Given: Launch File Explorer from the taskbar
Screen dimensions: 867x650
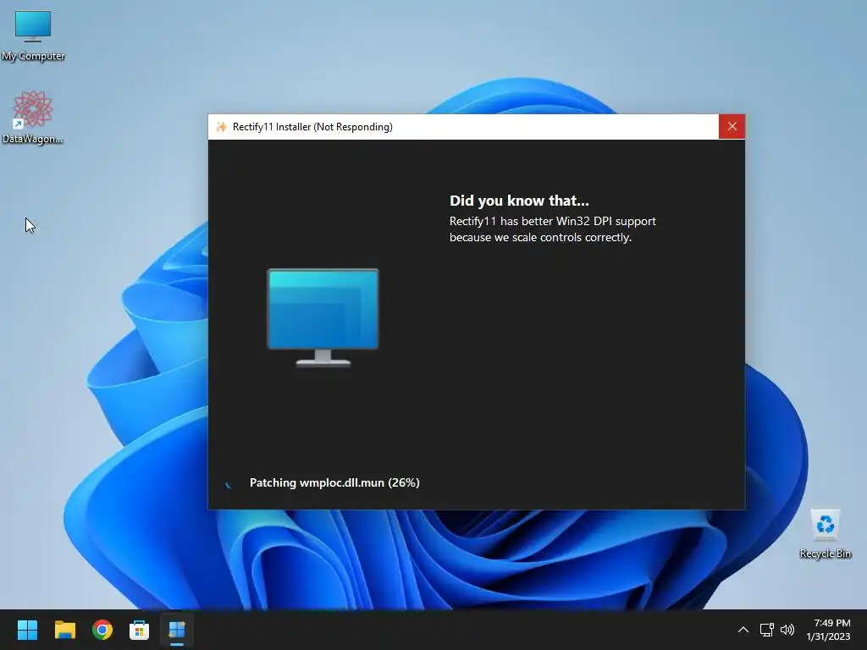Looking at the screenshot, I should pyautogui.click(x=64, y=630).
